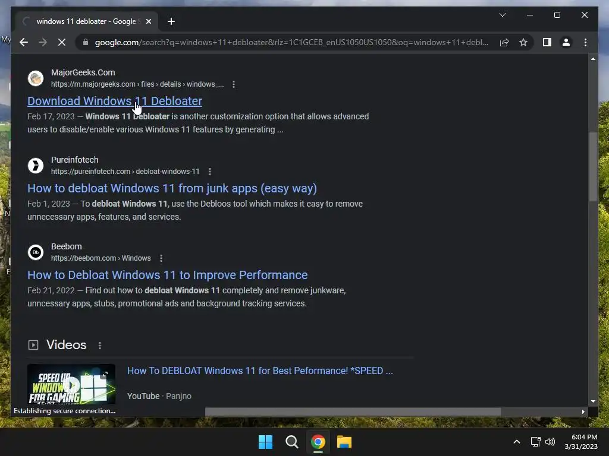This screenshot has width=609, height=456.
Task: Open the volume control in tray
Action: [x=550, y=442]
